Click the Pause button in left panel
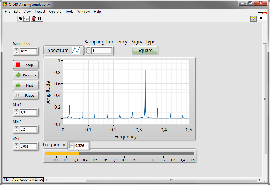This screenshot has height=185, width=270. 26,95
